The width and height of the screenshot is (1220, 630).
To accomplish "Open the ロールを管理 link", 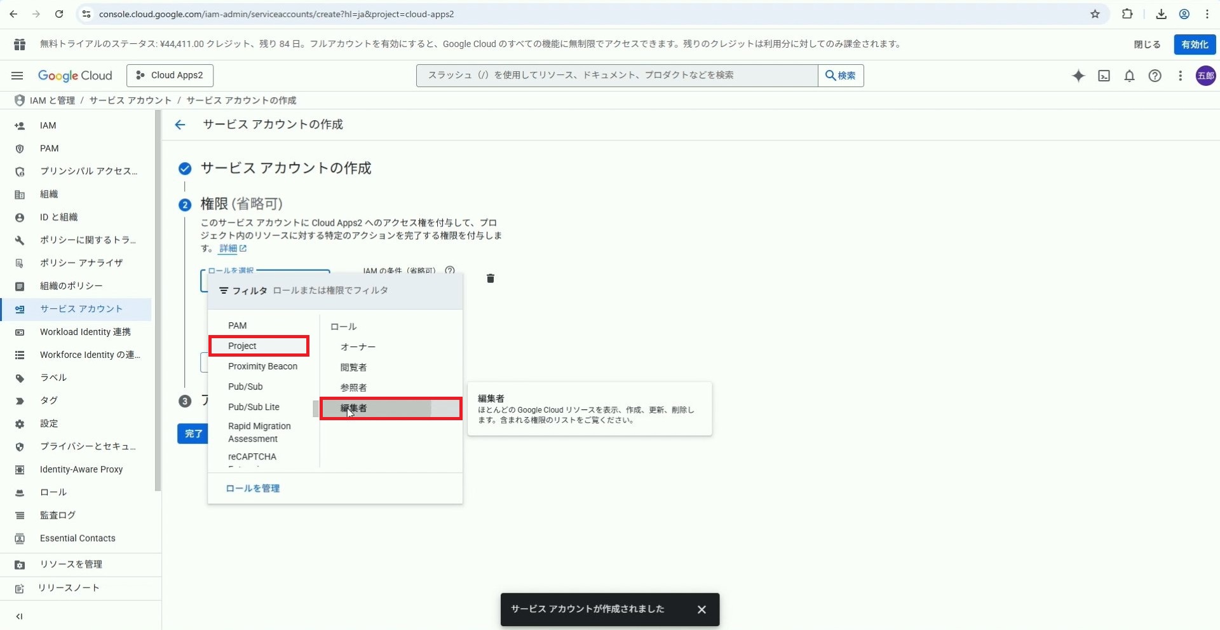I will coord(253,488).
